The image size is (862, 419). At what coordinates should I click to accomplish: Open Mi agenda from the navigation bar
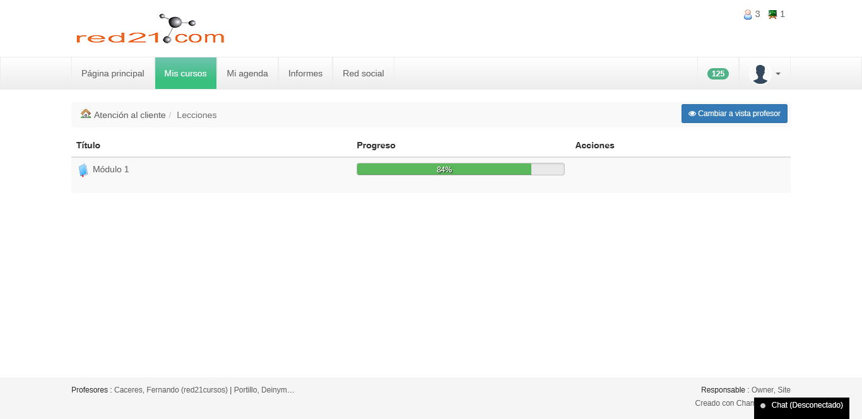tap(247, 74)
